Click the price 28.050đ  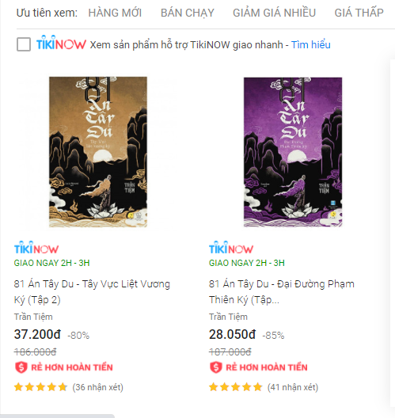(232, 334)
